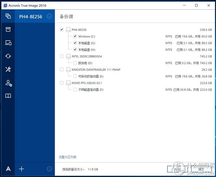Click the INTEL SSDSC2BB800G4 disk name
216x177 pixels.
click(87, 56)
